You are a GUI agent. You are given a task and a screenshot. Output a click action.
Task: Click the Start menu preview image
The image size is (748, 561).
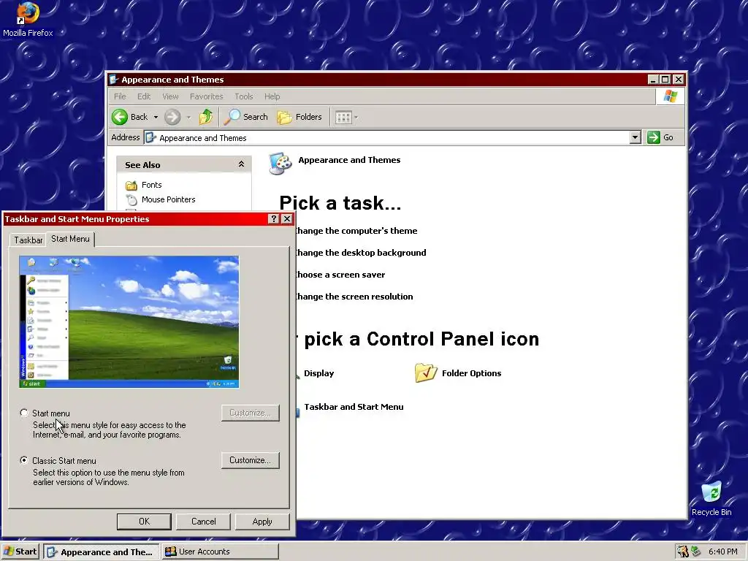click(129, 321)
